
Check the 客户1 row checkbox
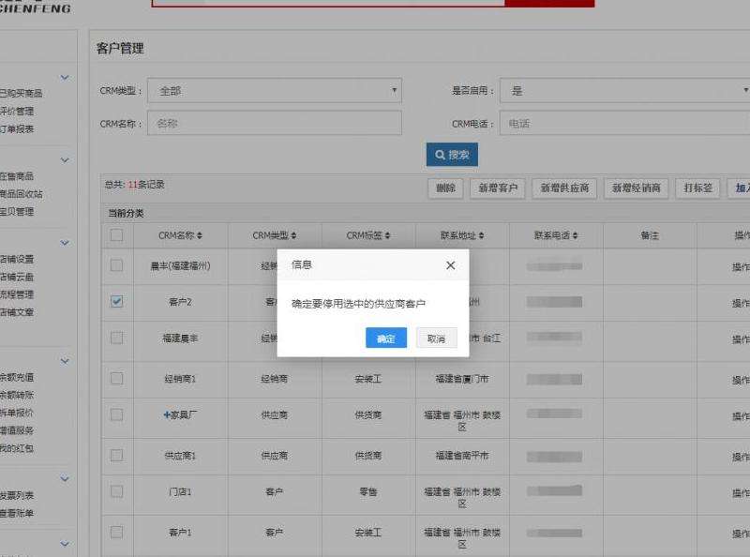pos(116,532)
